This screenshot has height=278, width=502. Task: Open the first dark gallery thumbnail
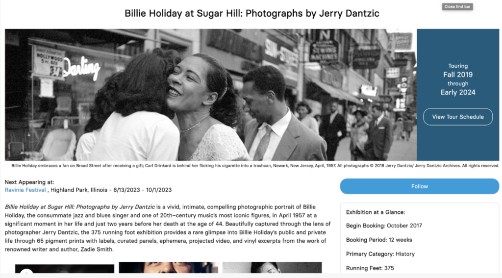click(x=65, y=269)
